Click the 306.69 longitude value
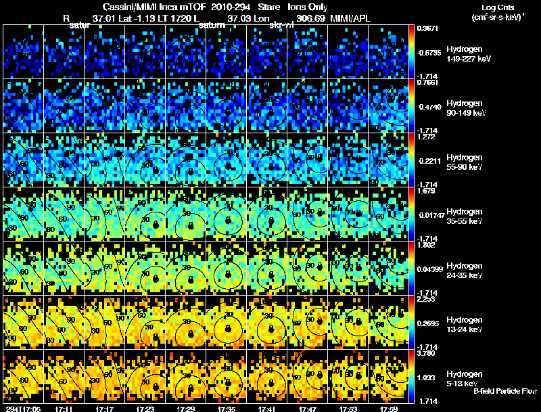 pyautogui.click(x=310, y=18)
